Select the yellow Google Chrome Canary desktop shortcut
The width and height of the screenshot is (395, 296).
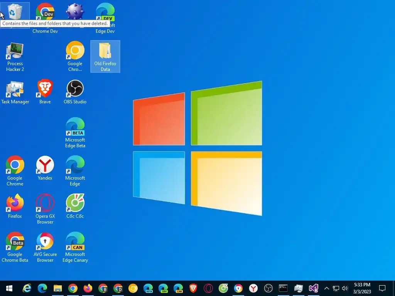tap(75, 57)
